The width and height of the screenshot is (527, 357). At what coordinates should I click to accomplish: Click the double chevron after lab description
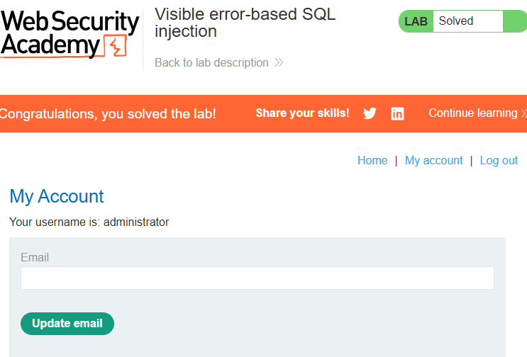pos(279,63)
